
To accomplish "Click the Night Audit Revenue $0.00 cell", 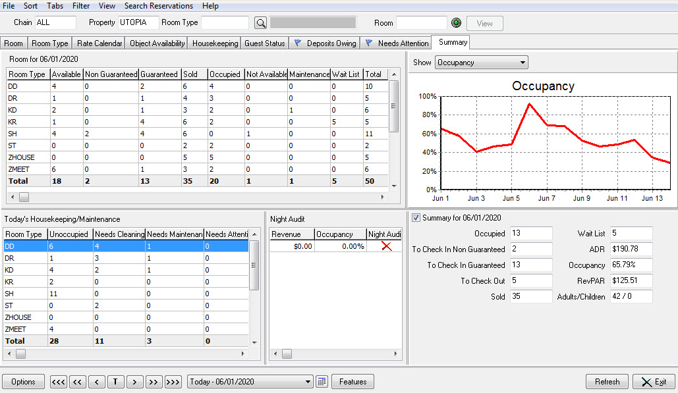I will coord(292,246).
